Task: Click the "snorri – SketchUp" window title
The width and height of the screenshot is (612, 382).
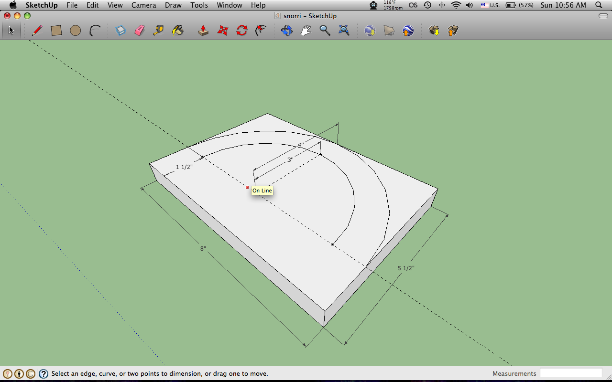Action: pos(310,16)
